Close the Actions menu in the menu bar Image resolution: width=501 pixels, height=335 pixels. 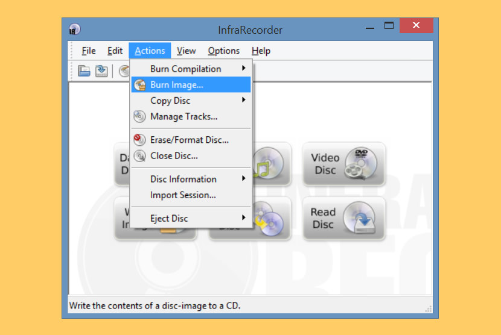[150, 51]
